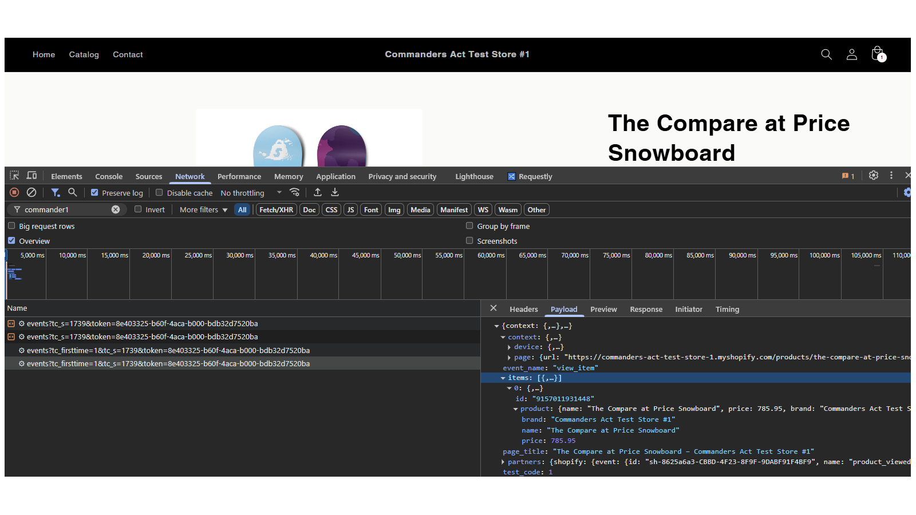Viewport: 916px width, 515px height.
Task: Open the Sources tab
Action: pos(149,176)
